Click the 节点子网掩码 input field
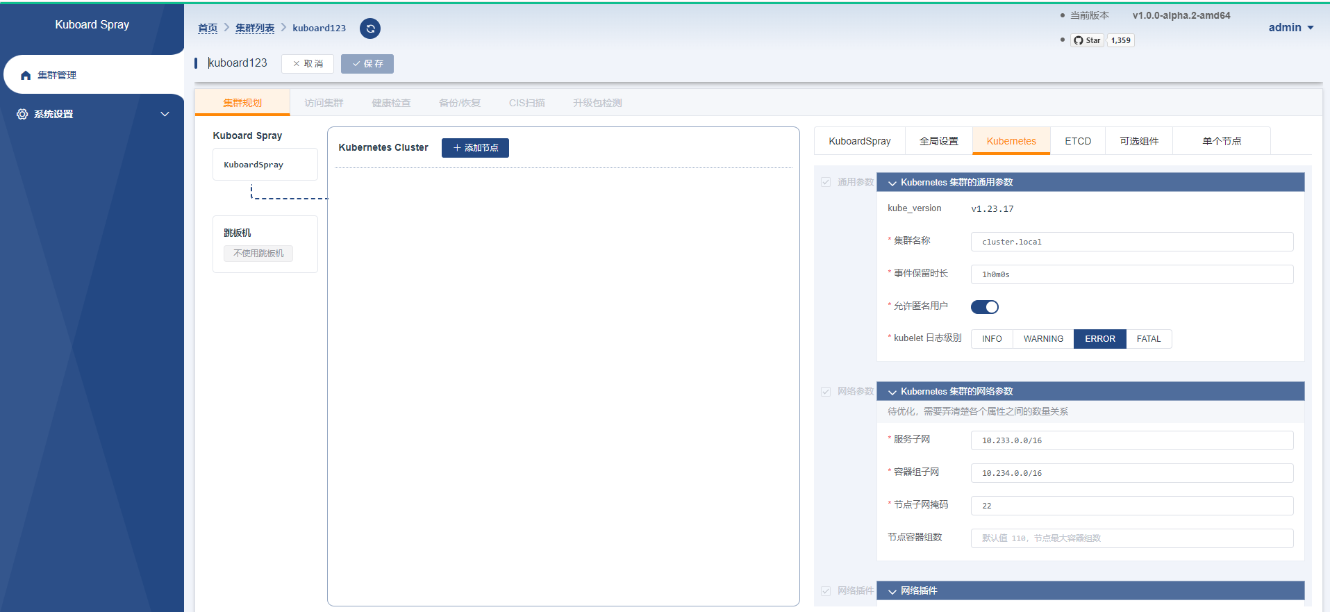Viewport: 1330px width, 612px height. click(1132, 506)
